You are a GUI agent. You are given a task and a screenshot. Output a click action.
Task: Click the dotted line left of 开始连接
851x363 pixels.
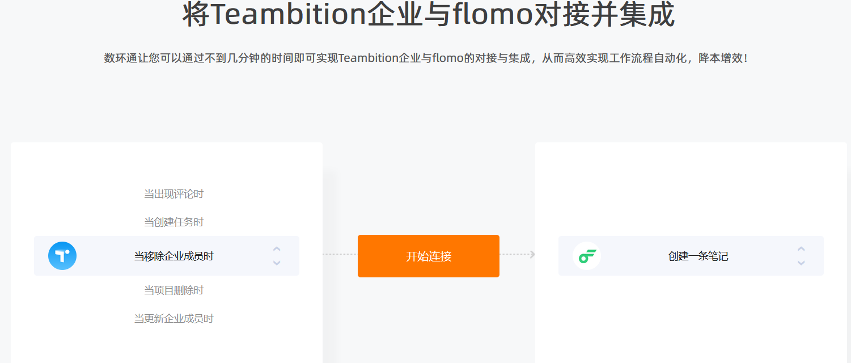coord(340,255)
